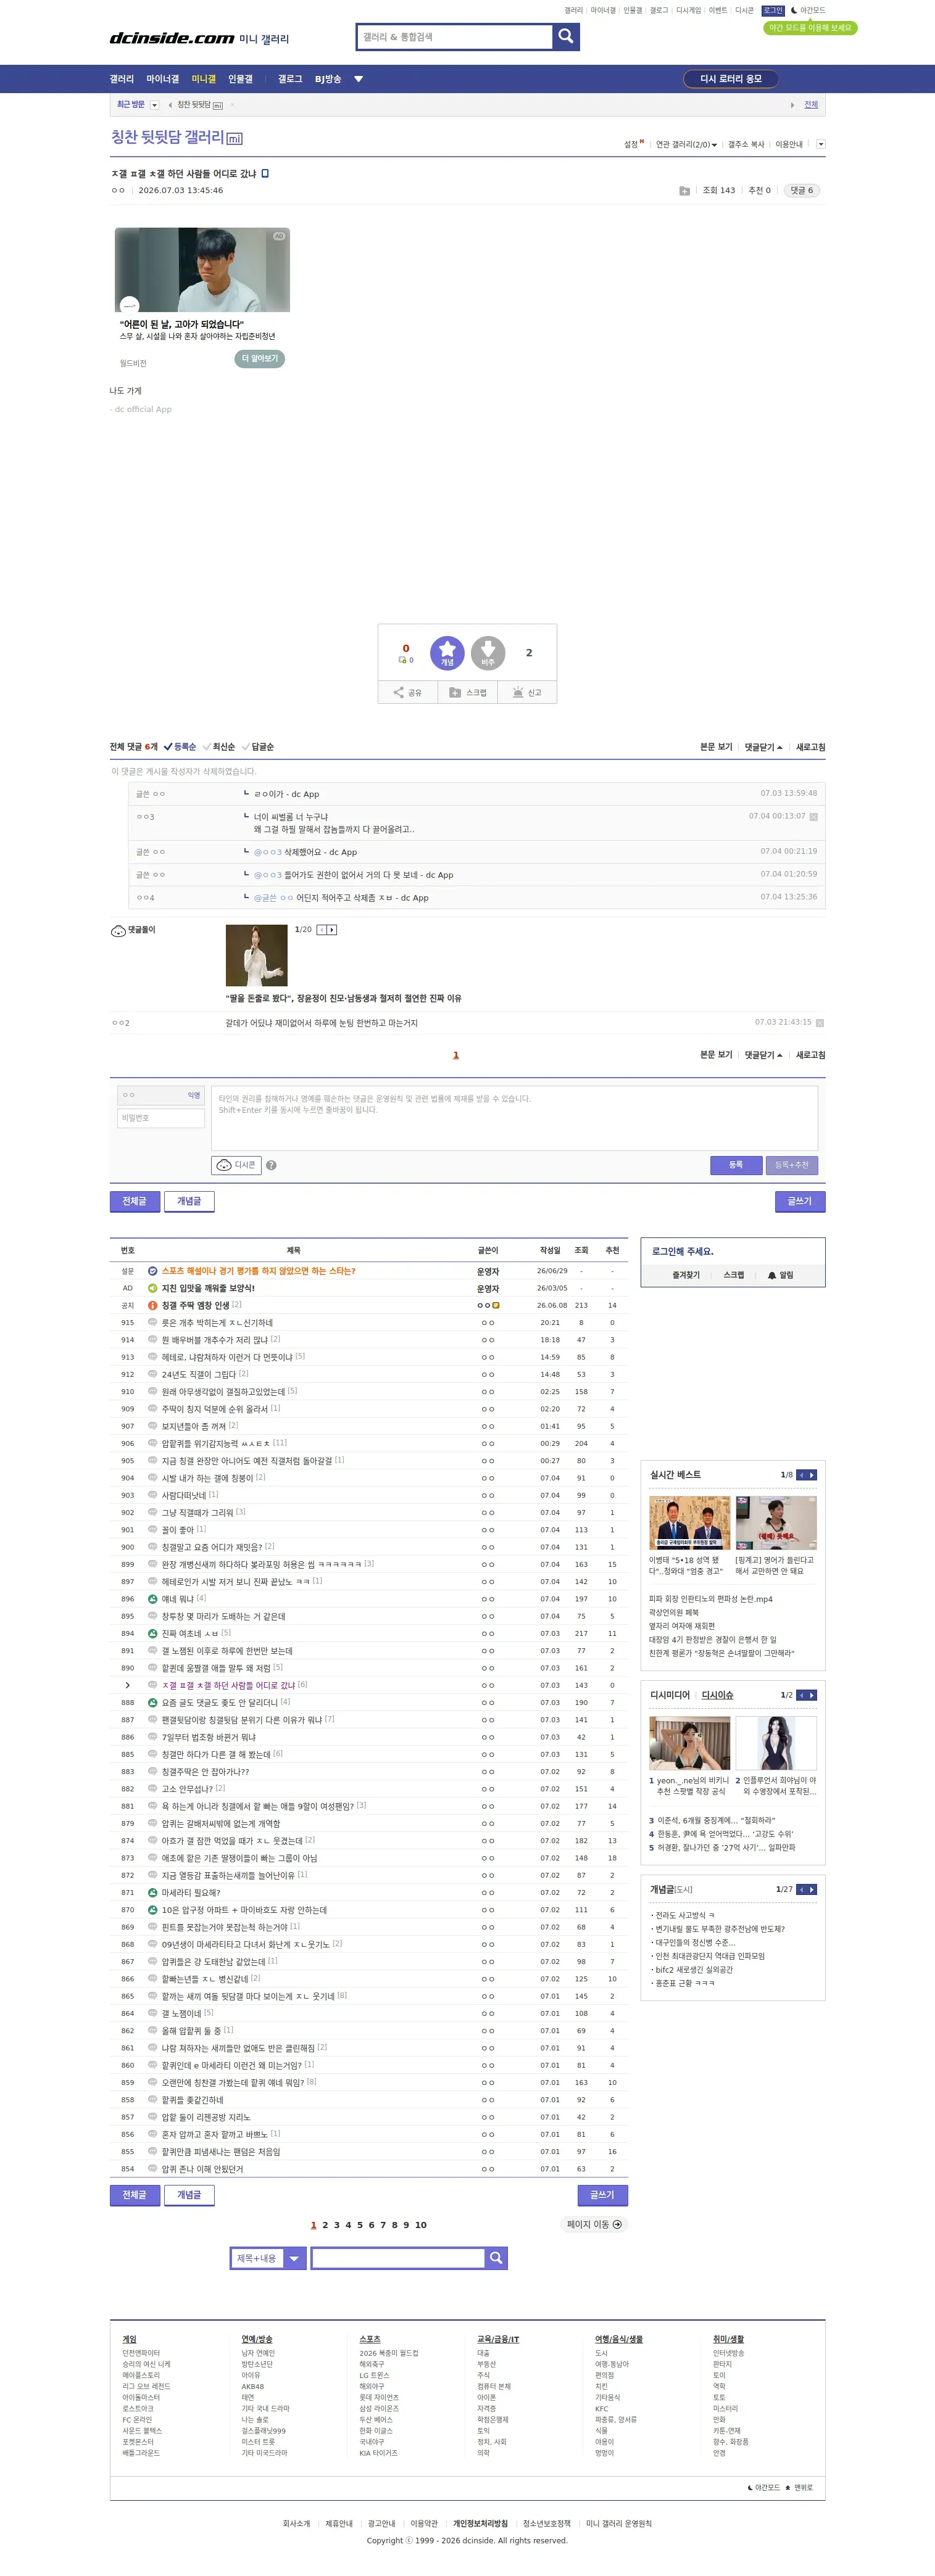Click the top search magnifier icon
Screen dimensions: 935x2576
[x=566, y=37]
